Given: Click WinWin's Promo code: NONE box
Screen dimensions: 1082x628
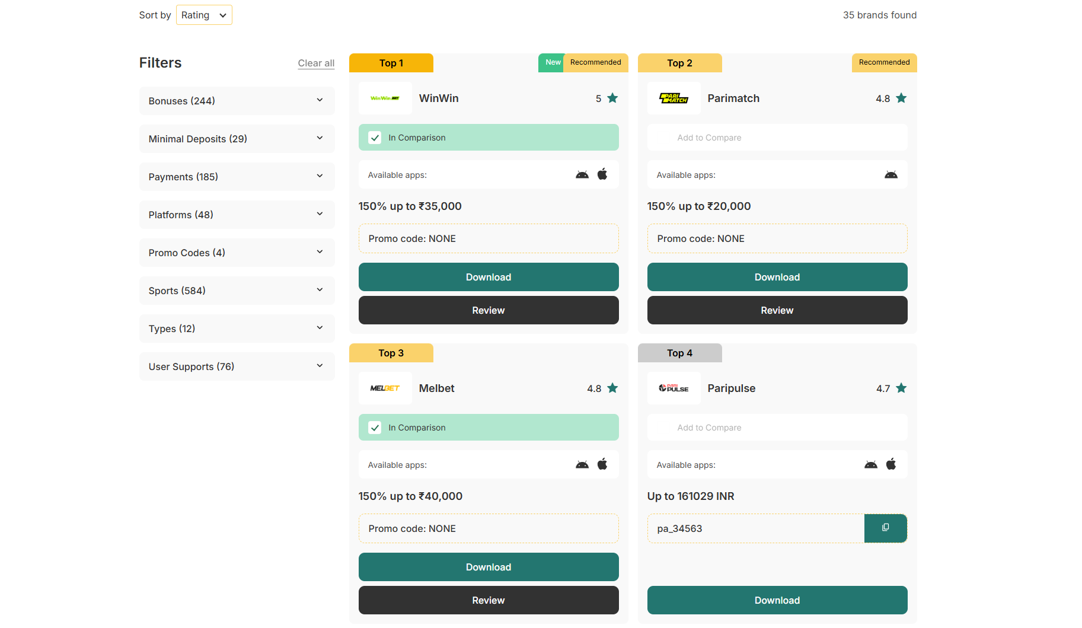Looking at the screenshot, I should (x=489, y=238).
